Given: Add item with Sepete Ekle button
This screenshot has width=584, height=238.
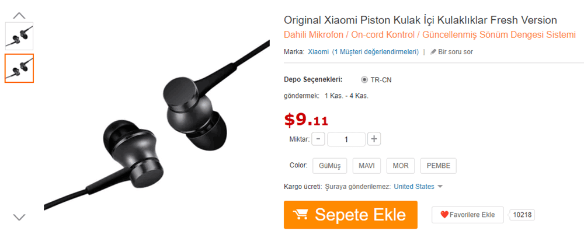Looking at the screenshot, I should (x=350, y=215).
